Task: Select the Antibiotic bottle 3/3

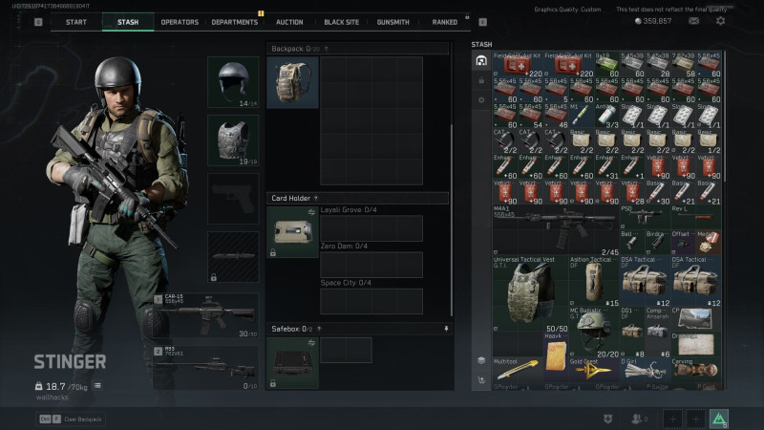Action: 606,115
